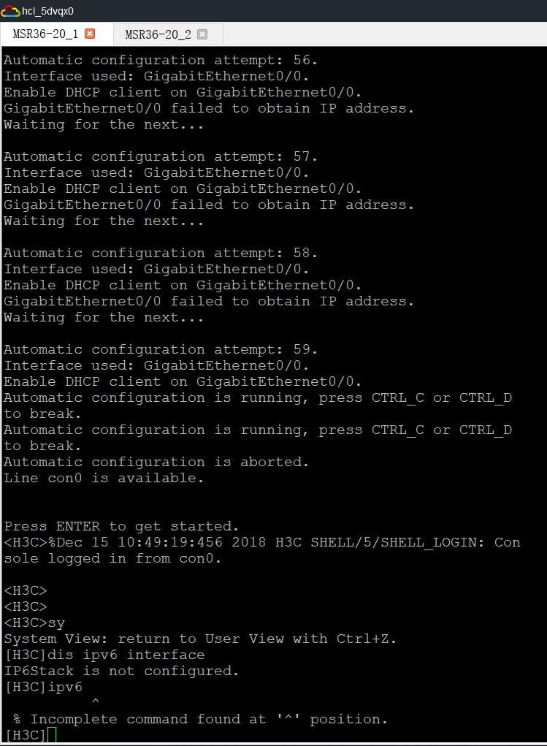The image size is (547, 746).
Task: Click the HCL cloud logo icon
Action: click(x=11, y=11)
